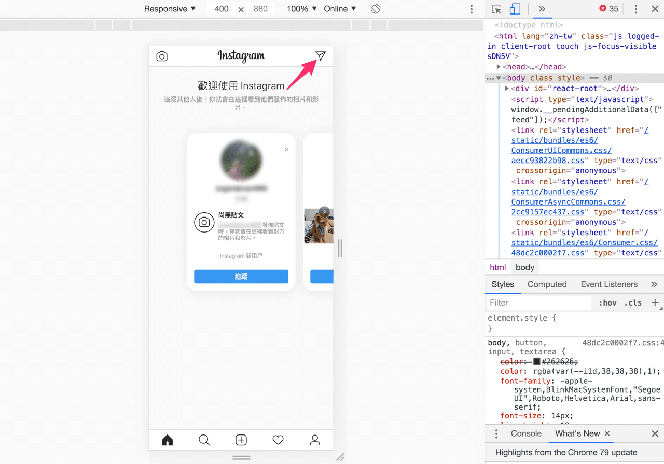Click the corner viewport resize handle
This screenshot has height=464, width=664.
click(x=340, y=457)
